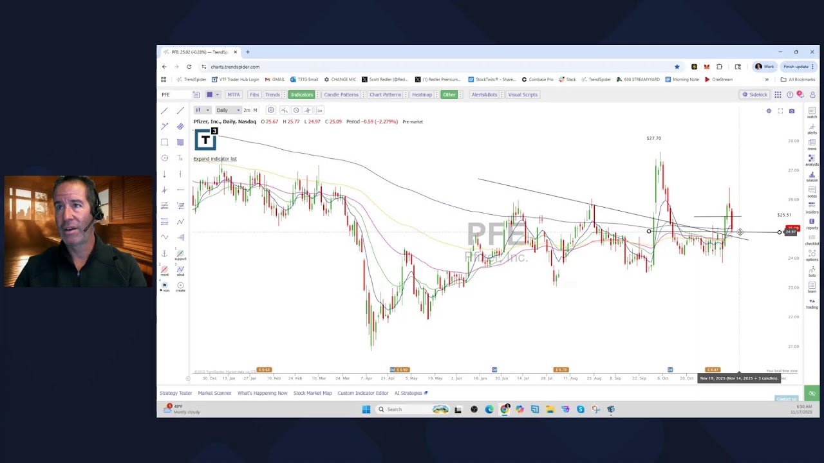Click the clock icon in chart toolbar
824x463 pixels.
click(x=296, y=110)
